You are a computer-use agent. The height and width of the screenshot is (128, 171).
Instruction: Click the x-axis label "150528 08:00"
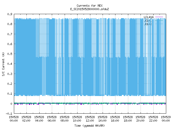coord(64,119)
